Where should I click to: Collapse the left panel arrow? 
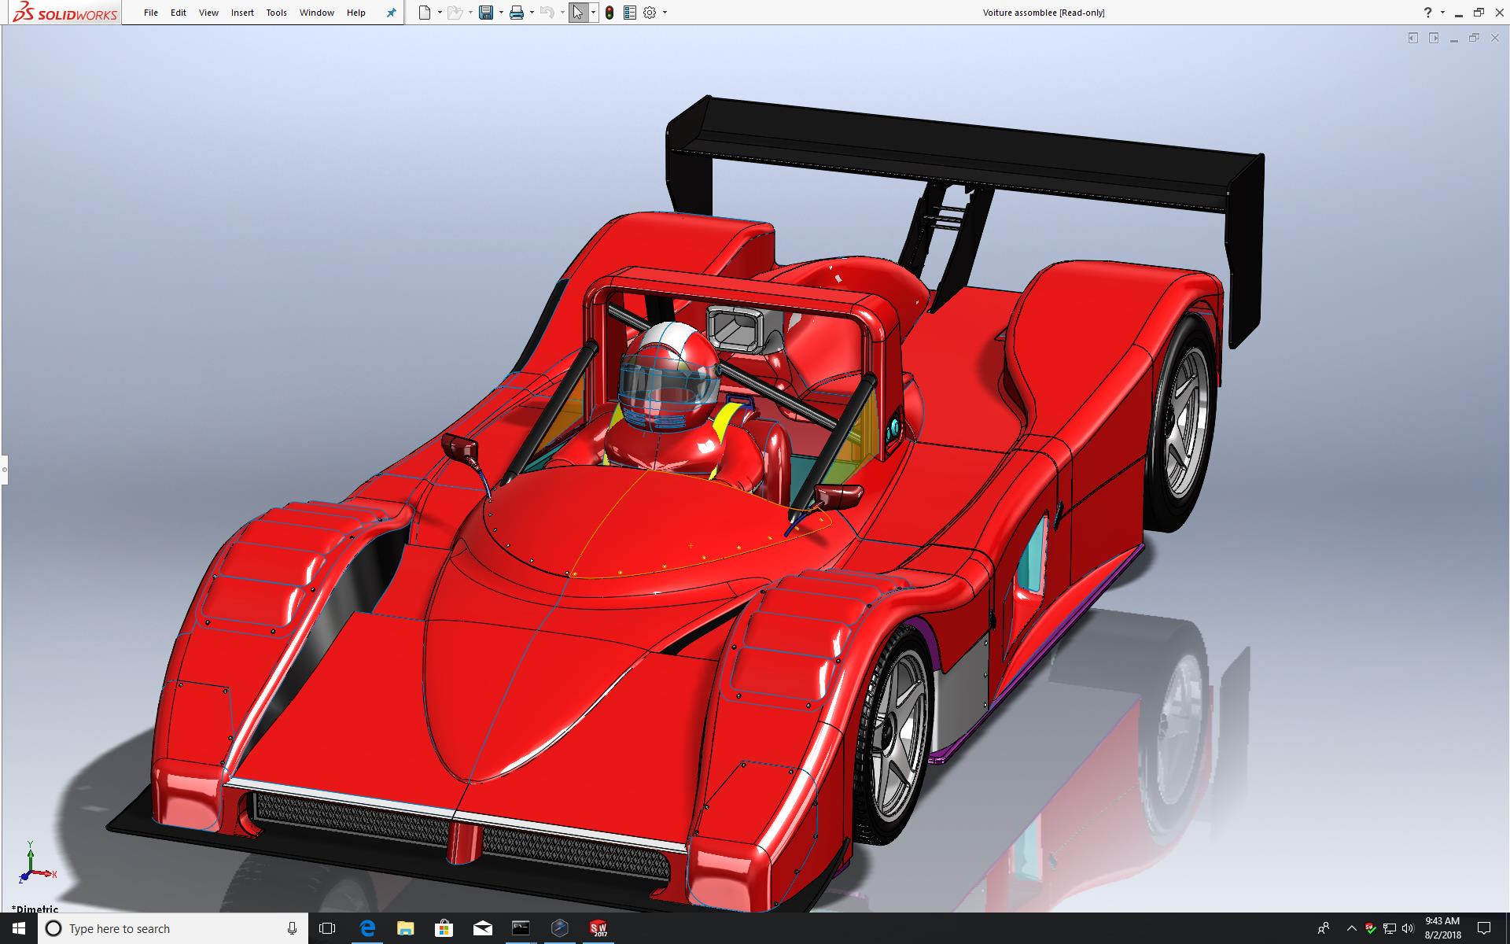pos(1412,38)
